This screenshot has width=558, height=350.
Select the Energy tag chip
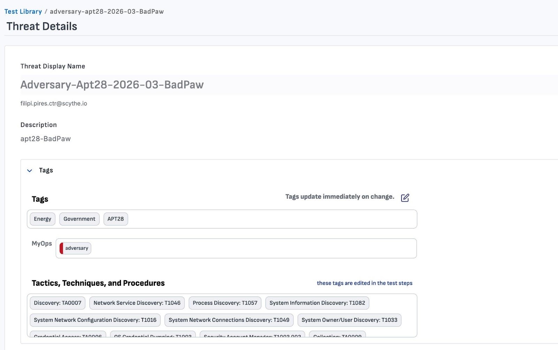click(43, 219)
